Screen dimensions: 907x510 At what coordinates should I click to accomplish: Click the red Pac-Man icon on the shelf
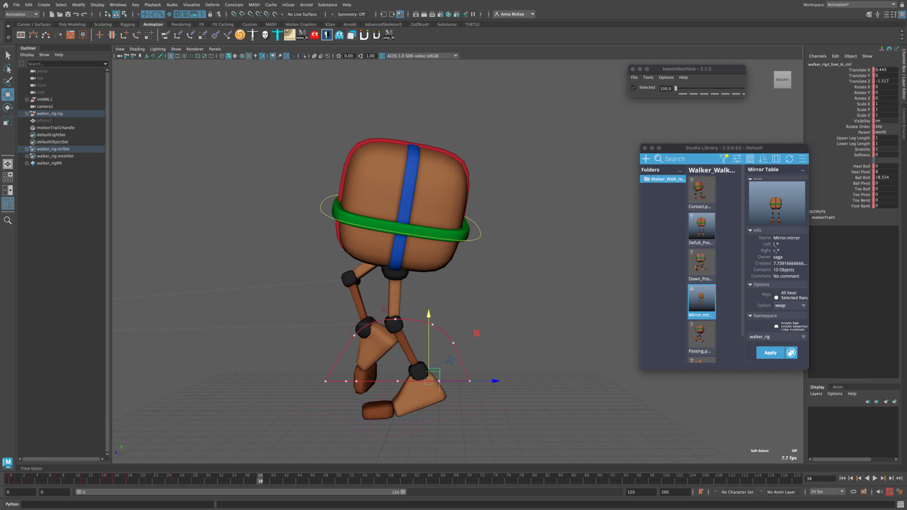[x=314, y=35]
